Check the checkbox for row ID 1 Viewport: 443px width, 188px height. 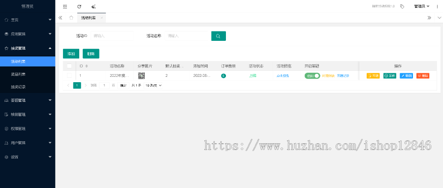tap(69, 75)
